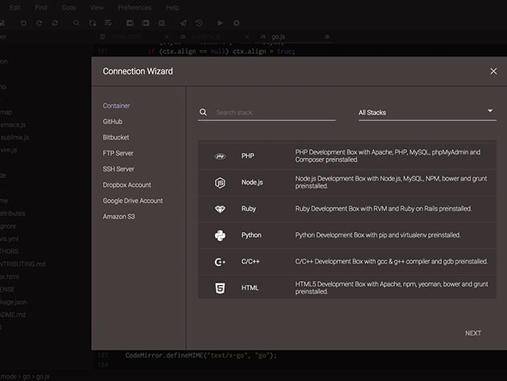Viewport: 507px width, 381px height.
Task: Click the search magnifier icon
Action: tap(203, 112)
